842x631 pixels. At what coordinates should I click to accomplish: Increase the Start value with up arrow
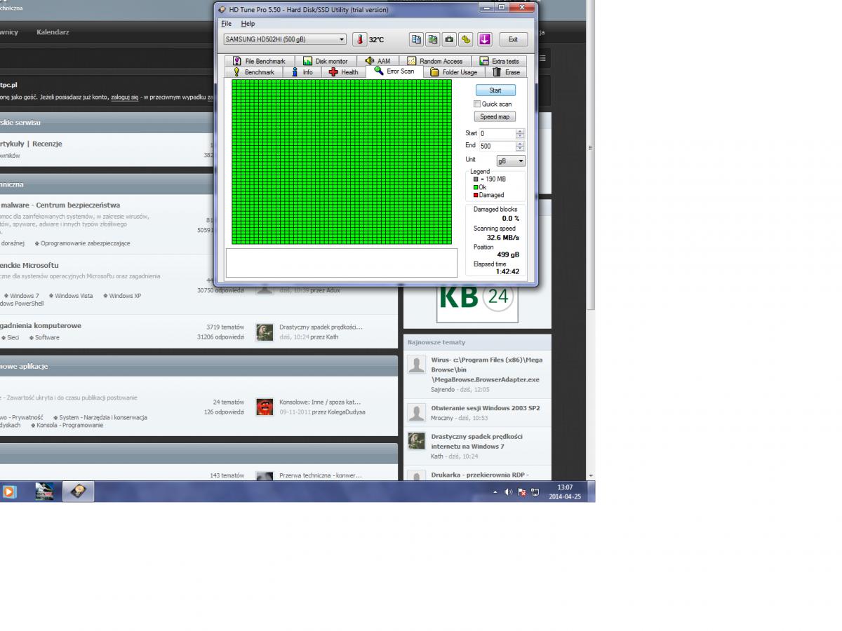point(520,131)
